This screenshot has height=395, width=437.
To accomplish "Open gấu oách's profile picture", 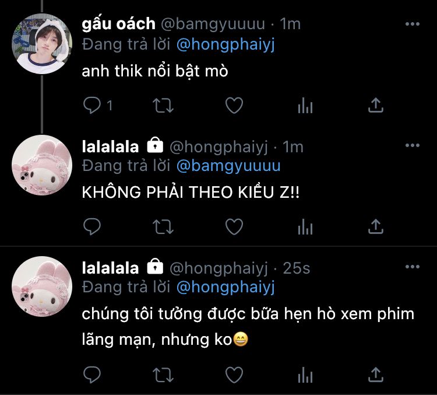I will (42, 44).
